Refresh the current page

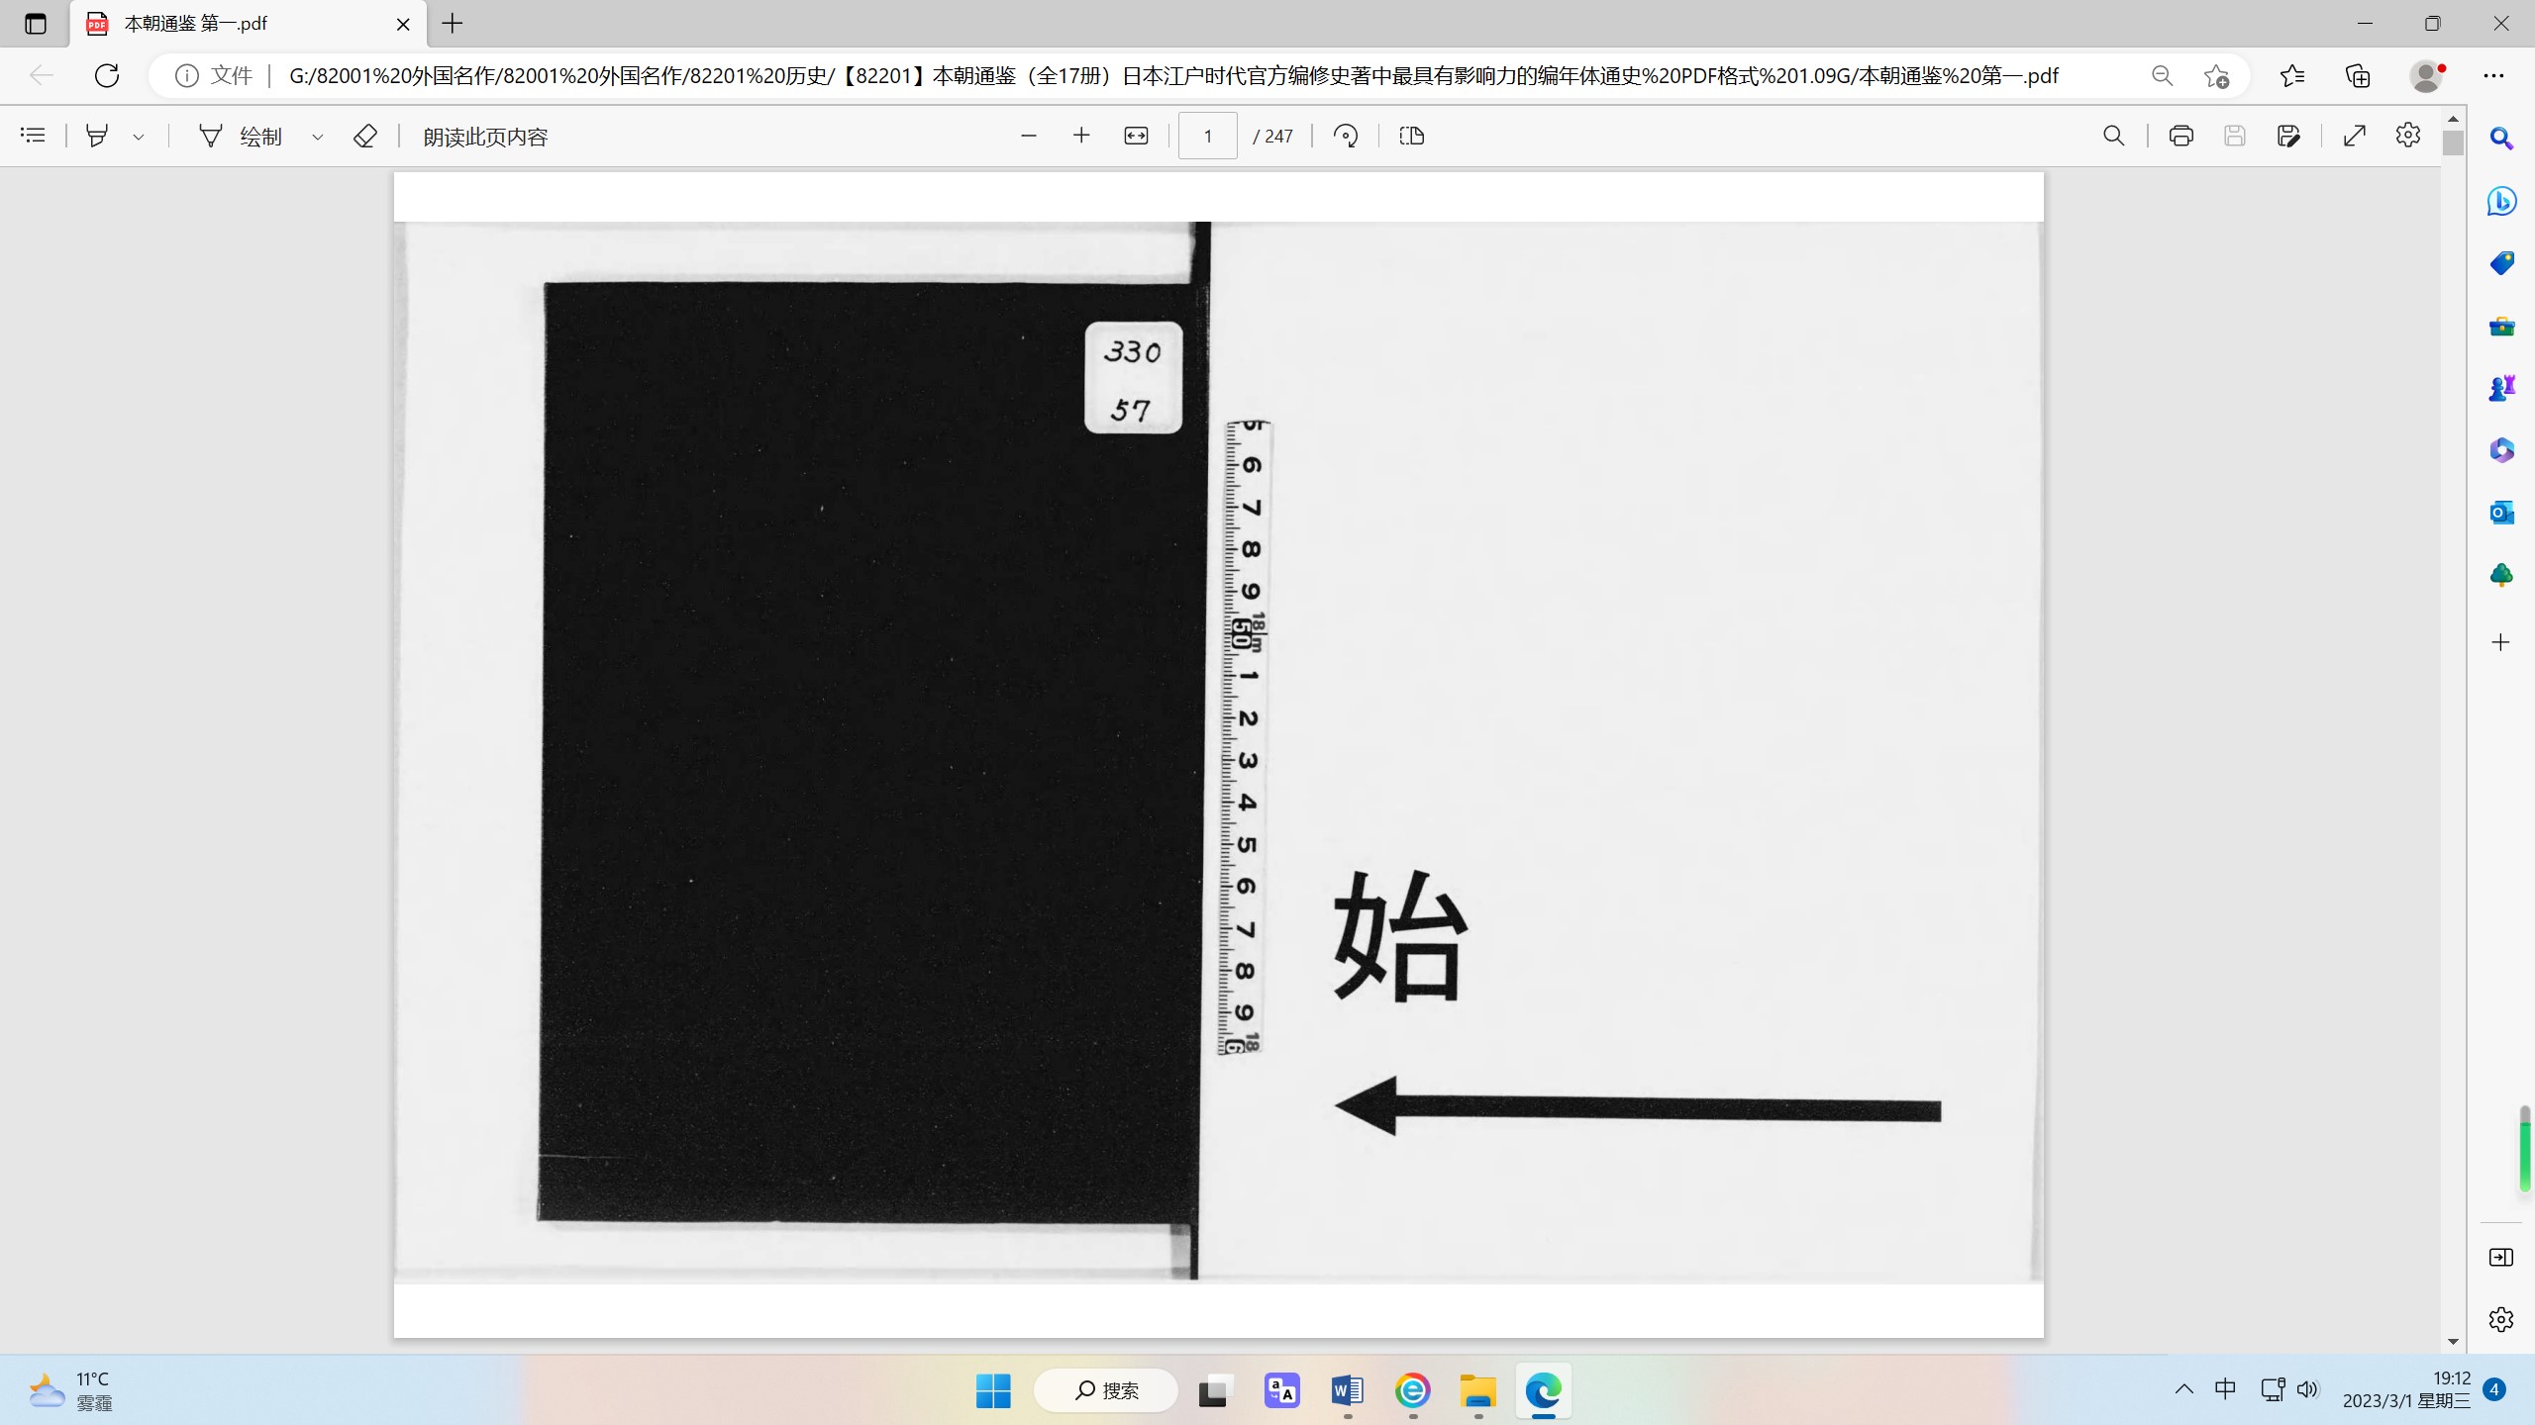pyautogui.click(x=107, y=75)
